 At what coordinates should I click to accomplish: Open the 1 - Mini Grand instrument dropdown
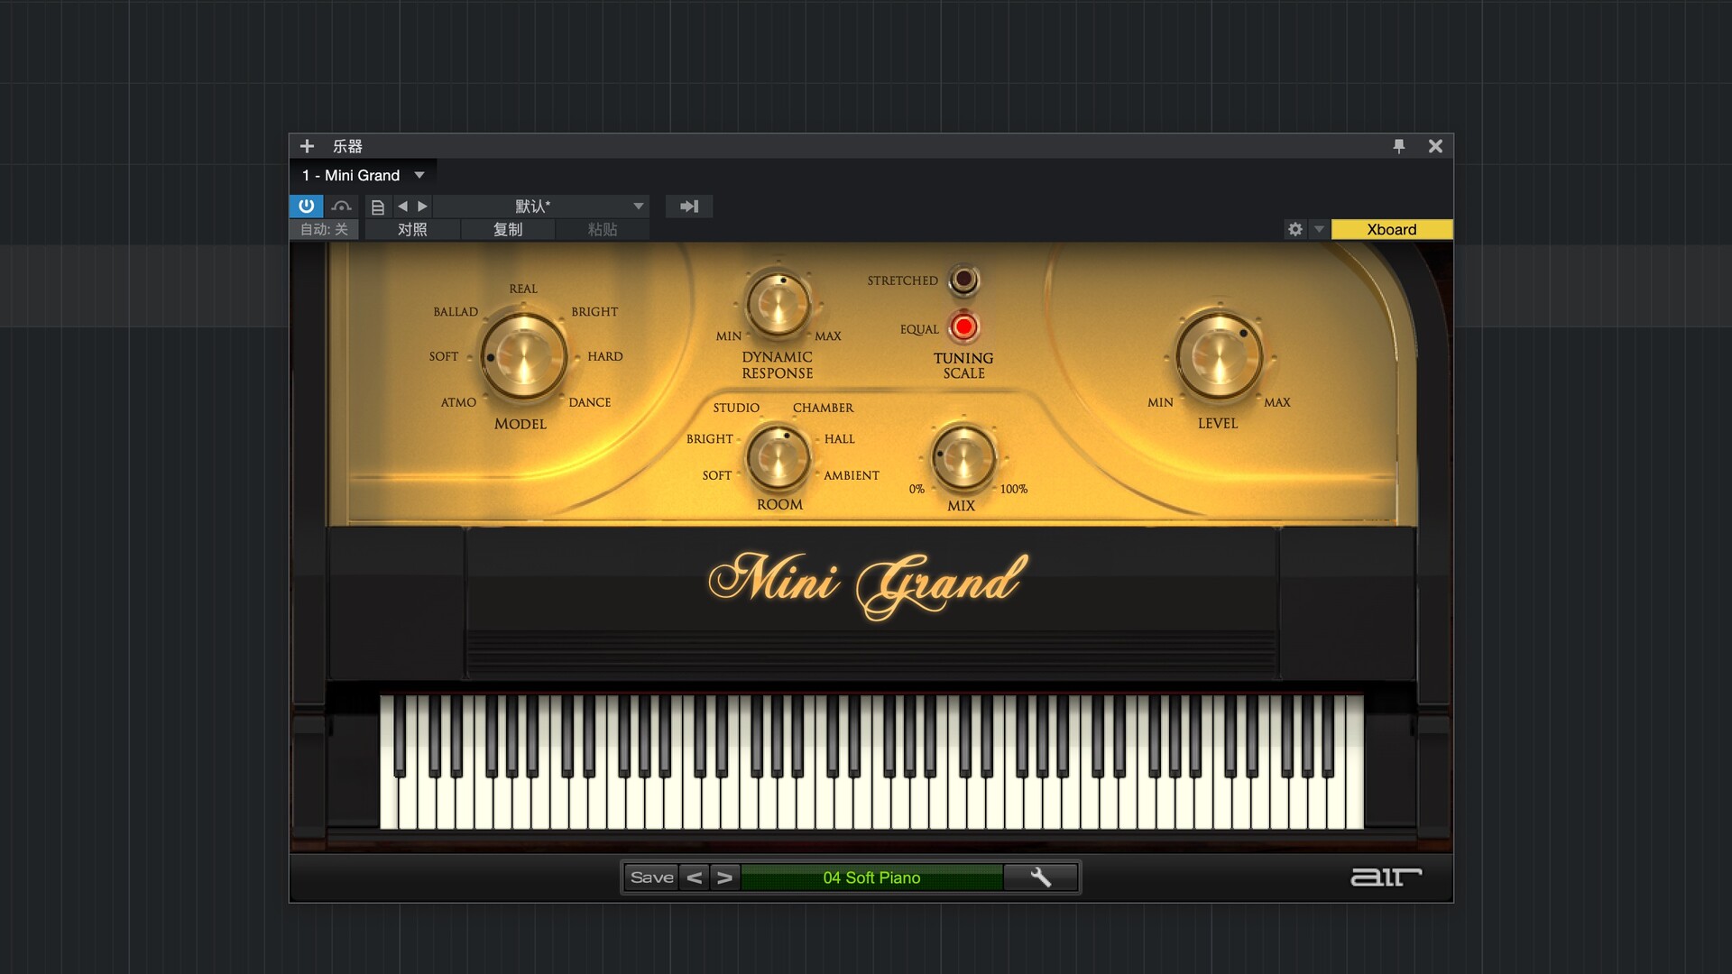419,175
